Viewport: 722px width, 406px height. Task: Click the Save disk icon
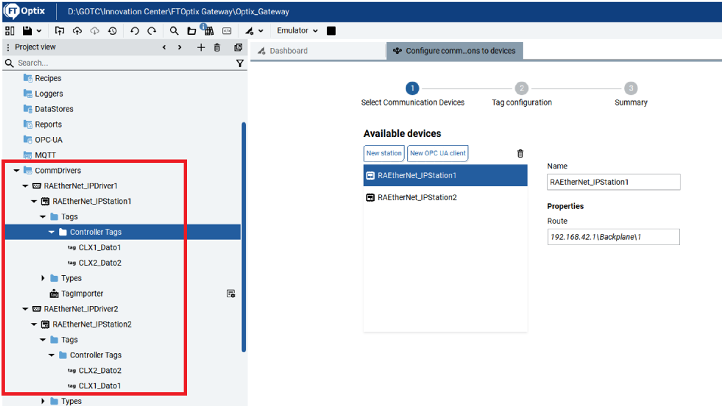[27, 31]
